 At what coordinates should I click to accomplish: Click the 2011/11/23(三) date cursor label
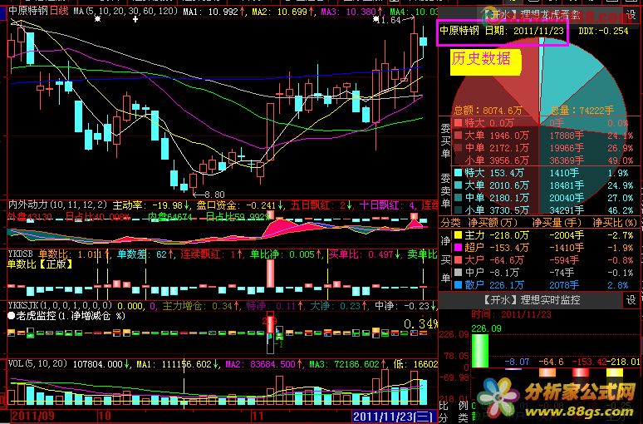(x=393, y=417)
